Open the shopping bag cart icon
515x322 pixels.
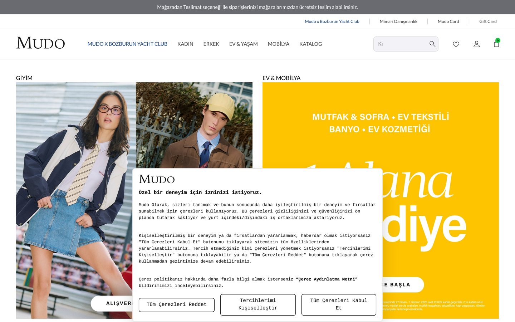[x=496, y=43]
